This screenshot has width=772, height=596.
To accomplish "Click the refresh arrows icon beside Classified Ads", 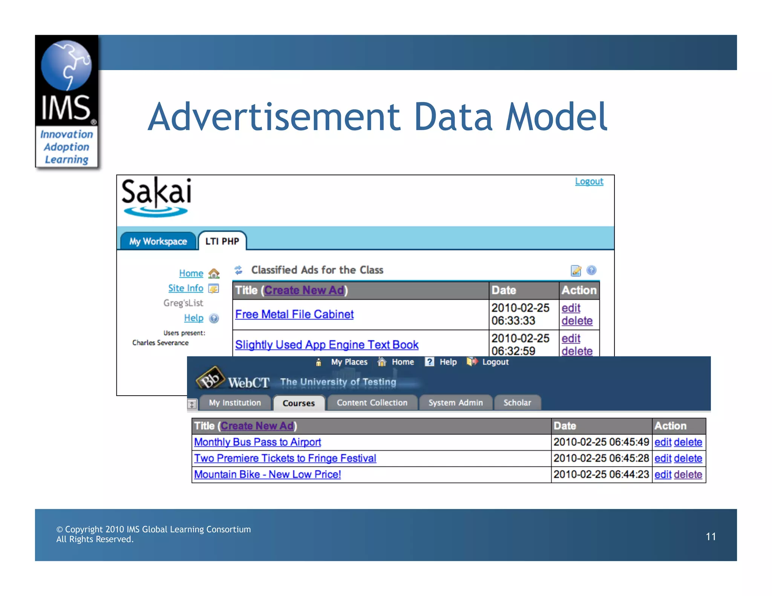I will click(239, 270).
